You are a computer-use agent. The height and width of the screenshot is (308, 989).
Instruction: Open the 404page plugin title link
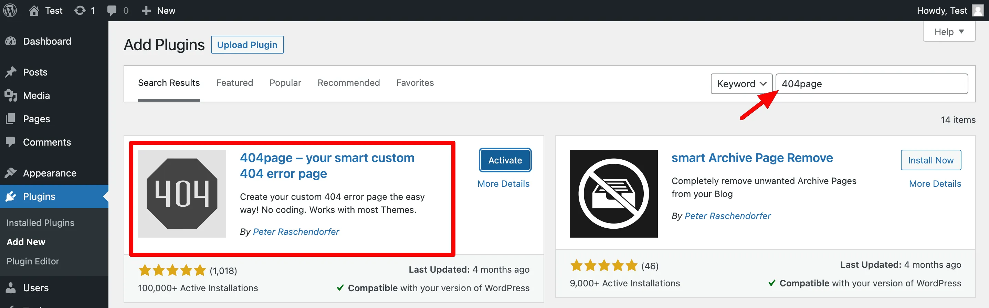[x=327, y=166]
